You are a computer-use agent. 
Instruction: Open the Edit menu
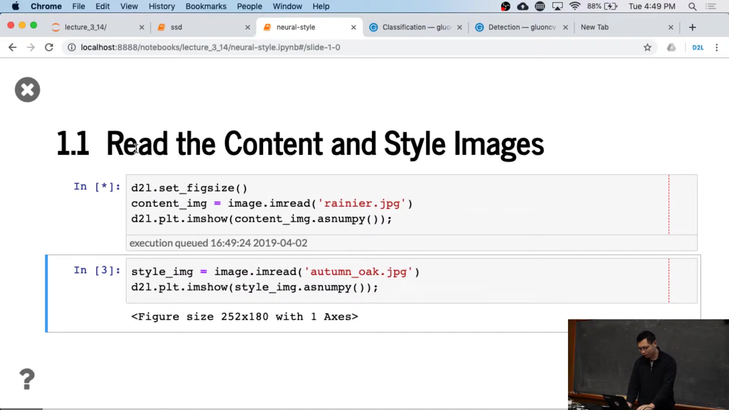[x=103, y=6]
